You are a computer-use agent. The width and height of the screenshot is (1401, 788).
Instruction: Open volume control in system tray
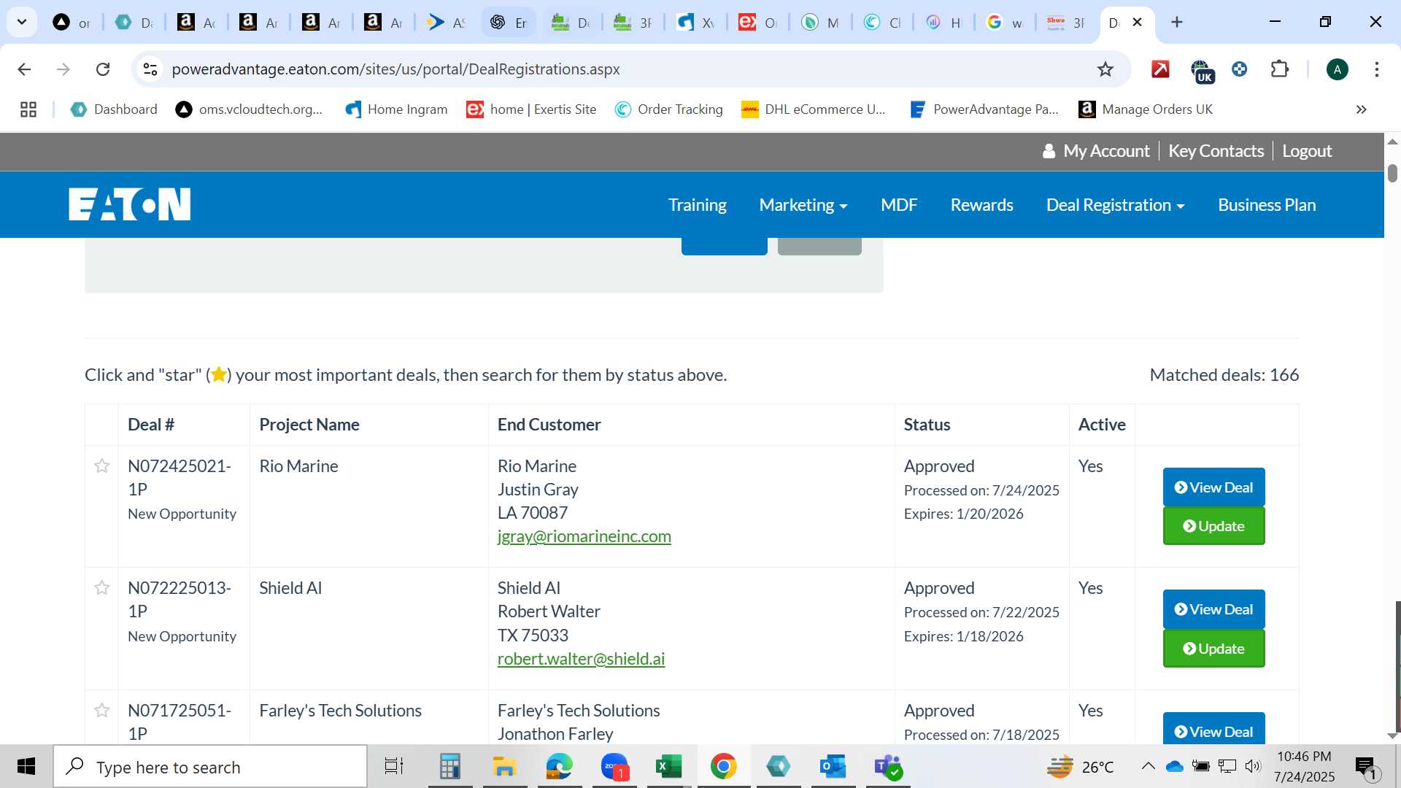click(x=1253, y=766)
